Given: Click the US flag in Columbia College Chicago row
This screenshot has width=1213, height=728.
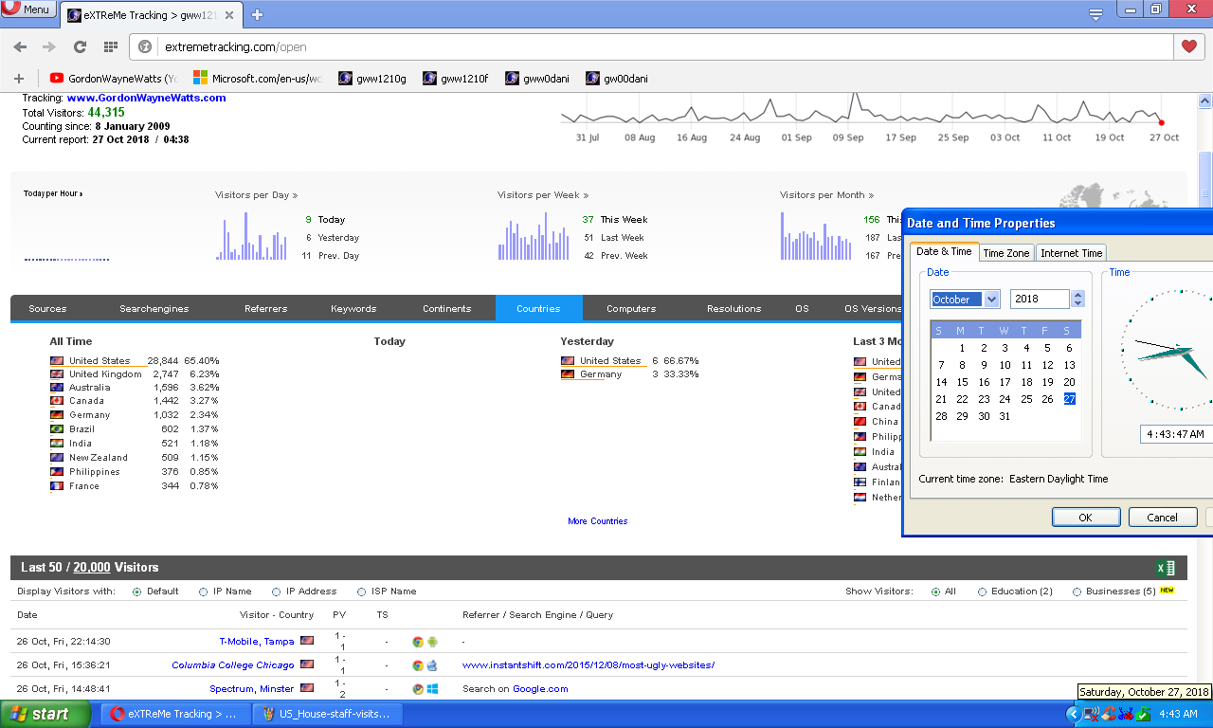Looking at the screenshot, I should (307, 665).
